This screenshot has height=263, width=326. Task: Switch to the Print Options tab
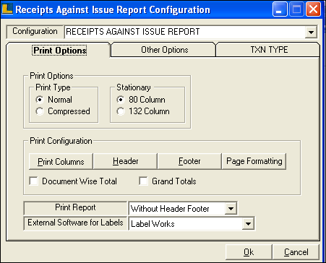(x=59, y=51)
